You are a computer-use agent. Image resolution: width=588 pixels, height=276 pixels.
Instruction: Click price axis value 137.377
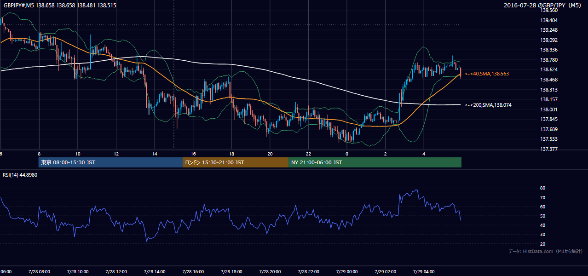(548, 149)
